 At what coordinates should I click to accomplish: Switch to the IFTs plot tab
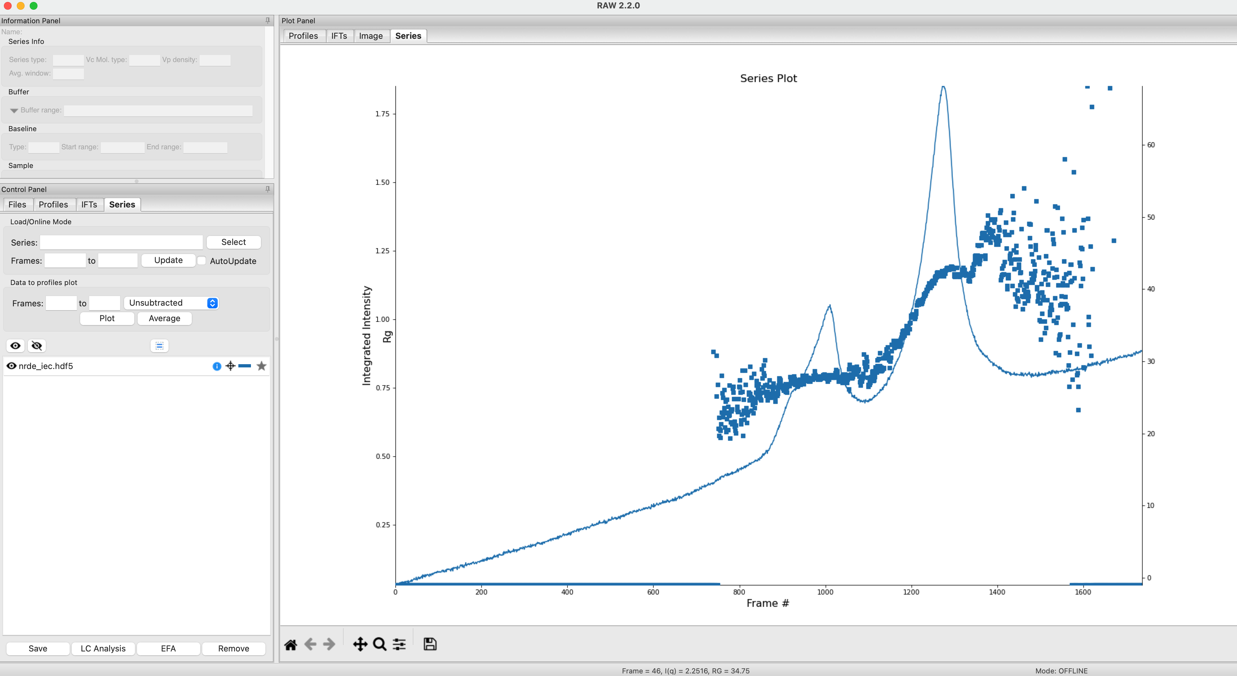point(339,36)
